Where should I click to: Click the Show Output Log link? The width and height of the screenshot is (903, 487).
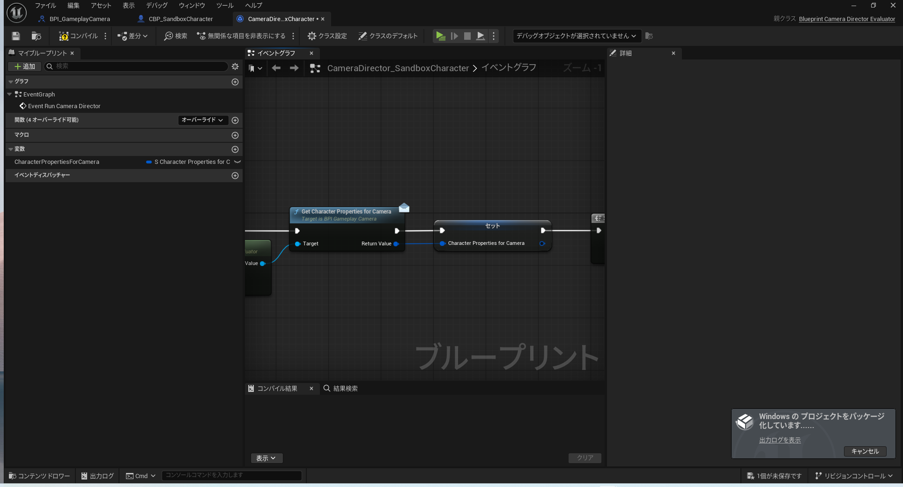[x=780, y=440]
